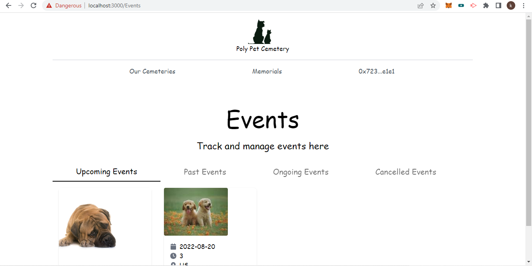Share this page via share icon
The width and height of the screenshot is (532, 266).
(x=421, y=5)
